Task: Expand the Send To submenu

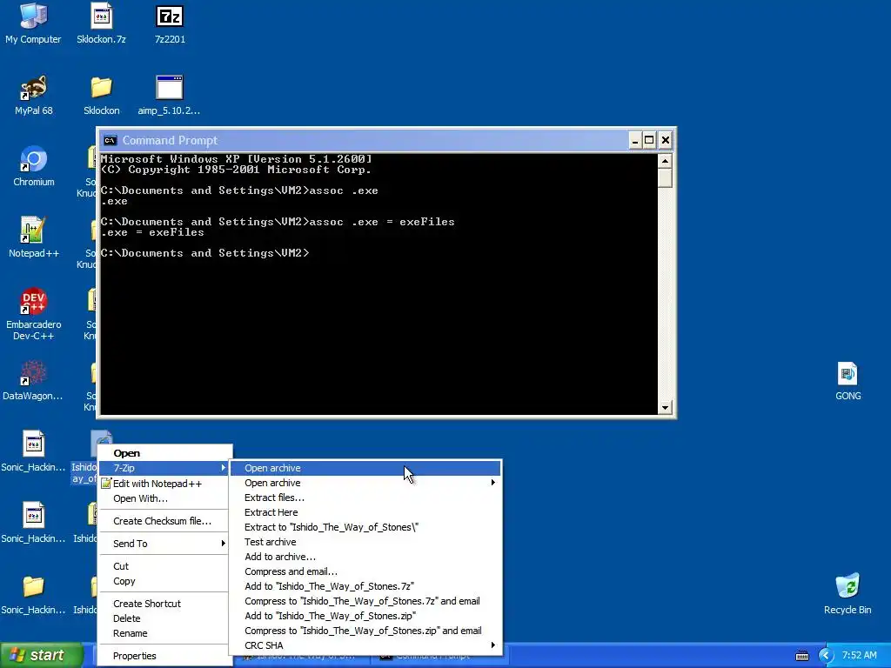Action: pos(165,544)
